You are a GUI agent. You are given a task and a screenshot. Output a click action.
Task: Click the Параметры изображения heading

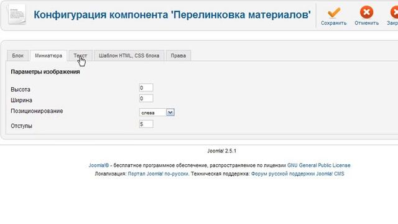[x=45, y=72]
